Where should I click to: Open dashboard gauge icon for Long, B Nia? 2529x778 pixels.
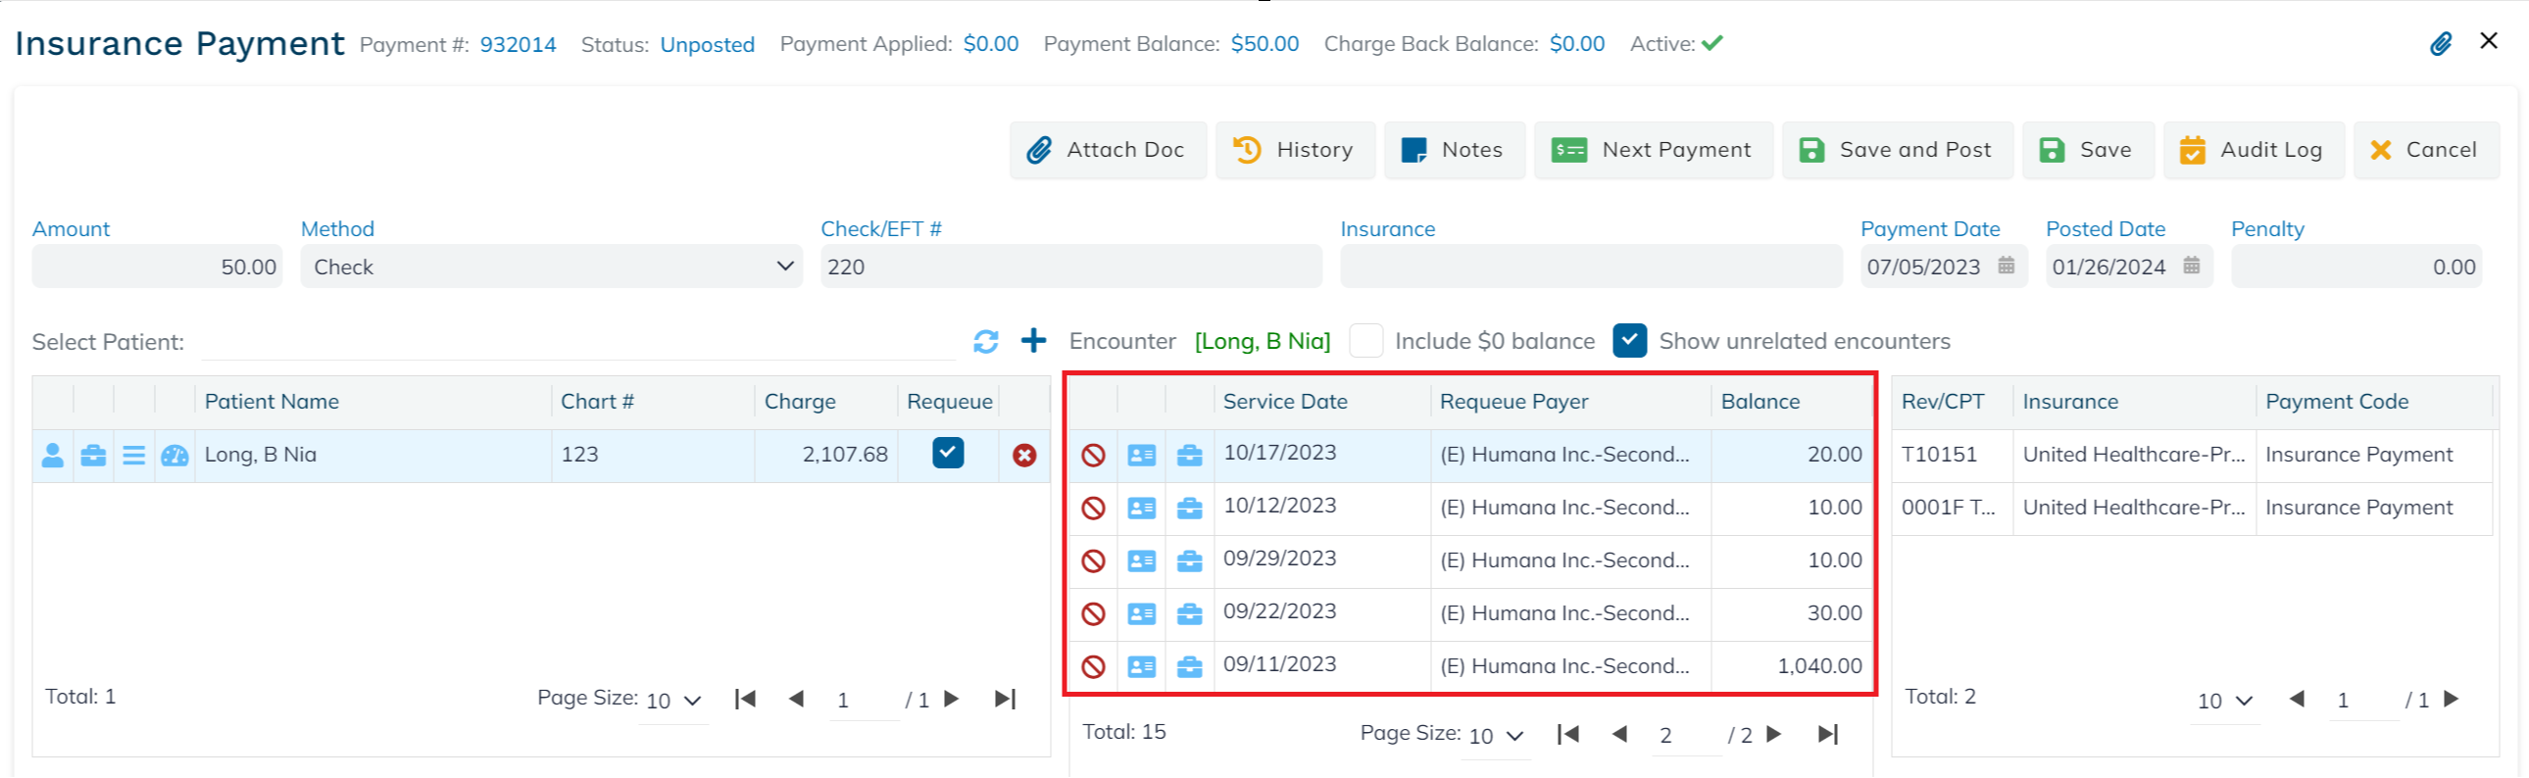174,456
